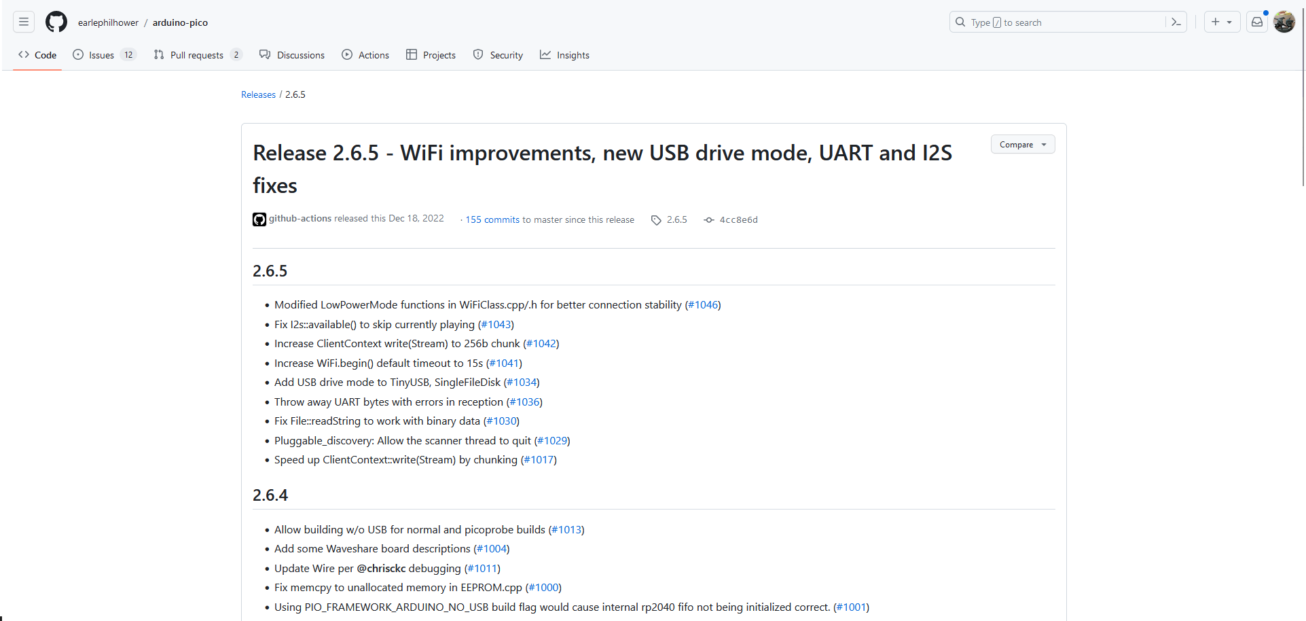1306x621 pixels.
Task: Open the notifications inbox
Action: pos(1257,22)
